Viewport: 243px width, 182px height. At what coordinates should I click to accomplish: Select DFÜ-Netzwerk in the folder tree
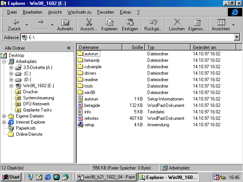pos(36,104)
